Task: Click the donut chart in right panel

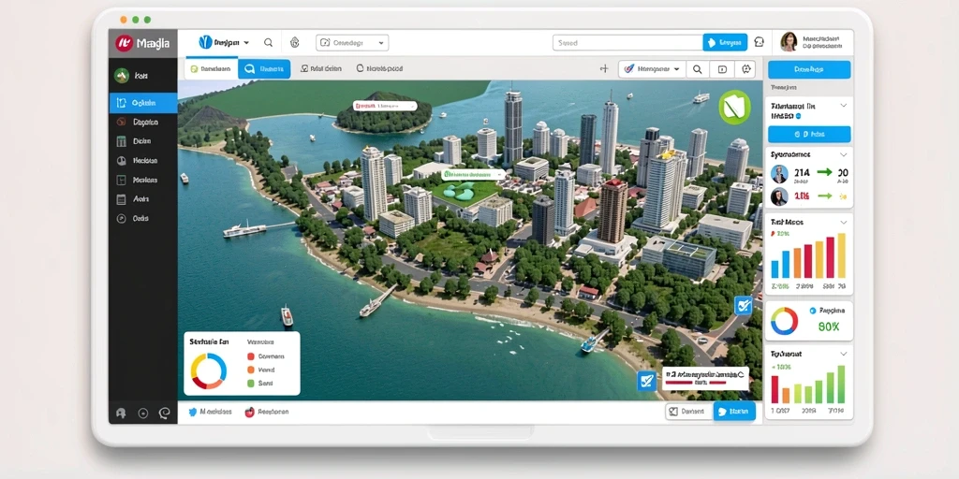Action: click(x=784, y=321)
